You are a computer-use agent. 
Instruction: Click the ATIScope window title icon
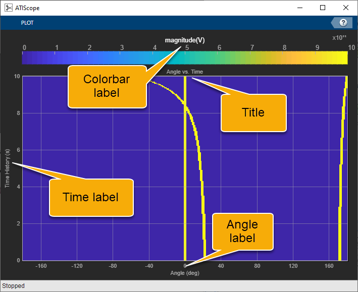(x=9, y=8)
